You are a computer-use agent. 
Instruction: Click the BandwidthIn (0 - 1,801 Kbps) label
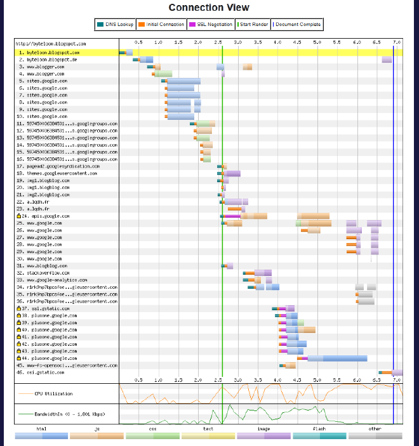click(x=70, y=414)
